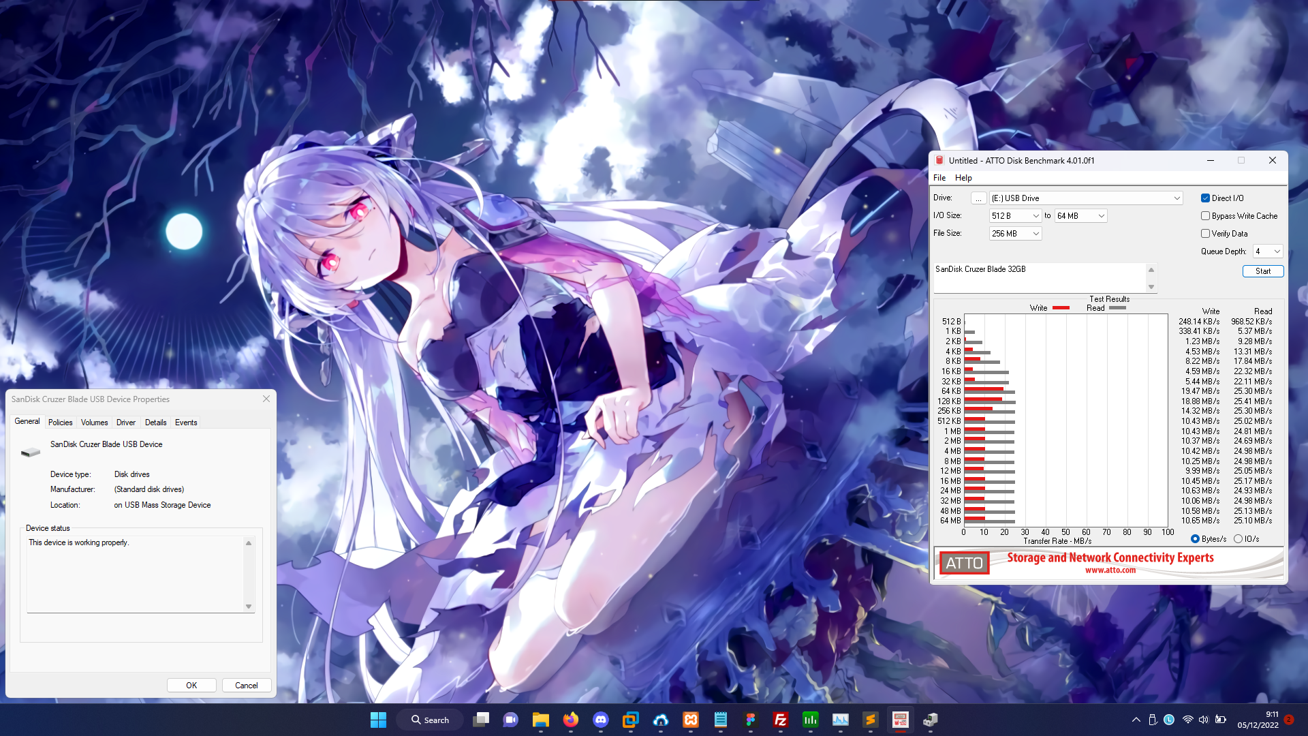Open Figma from the taskbar

coord(751,720)
